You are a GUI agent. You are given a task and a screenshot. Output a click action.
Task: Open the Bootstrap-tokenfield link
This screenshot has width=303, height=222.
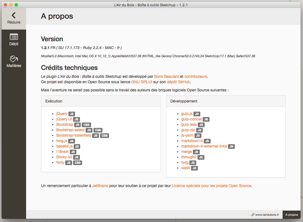[x=74, y=135]
